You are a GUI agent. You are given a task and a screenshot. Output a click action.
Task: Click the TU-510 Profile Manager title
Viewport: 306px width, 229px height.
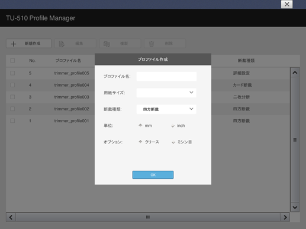(40, 18)
